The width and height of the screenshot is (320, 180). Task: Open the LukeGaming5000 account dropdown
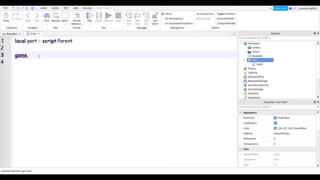pyautogui.click(x=308, y=8)
